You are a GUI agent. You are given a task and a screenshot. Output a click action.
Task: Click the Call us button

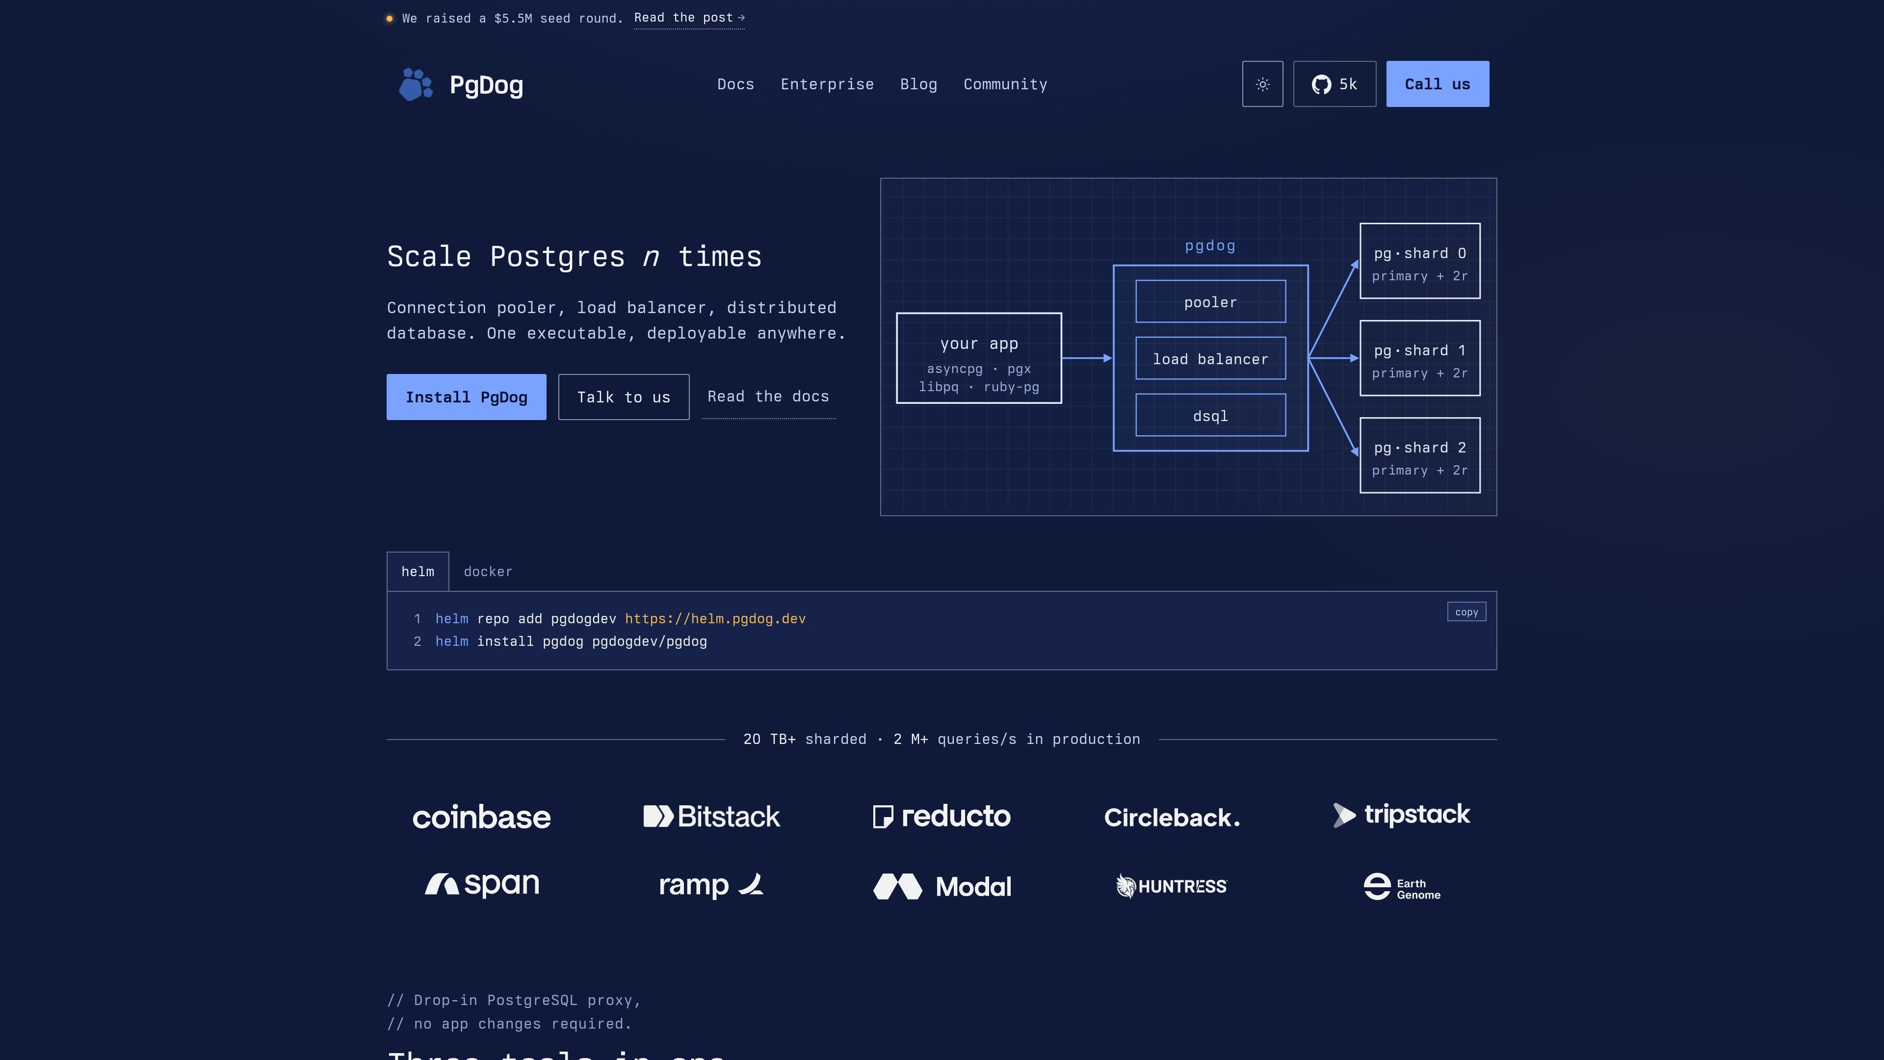1437,84
